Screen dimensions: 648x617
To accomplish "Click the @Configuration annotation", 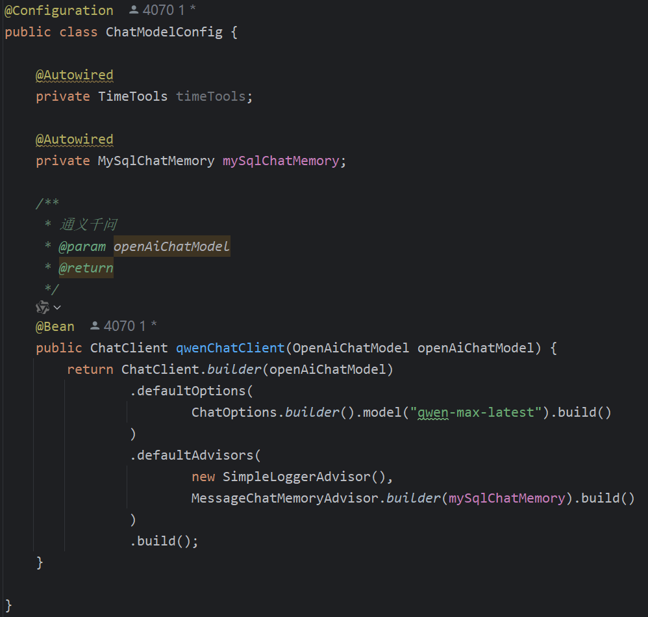I will (58, 10).
